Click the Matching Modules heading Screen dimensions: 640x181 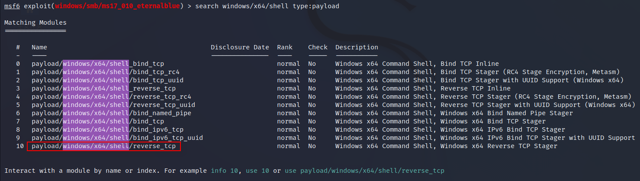[35, 23]
